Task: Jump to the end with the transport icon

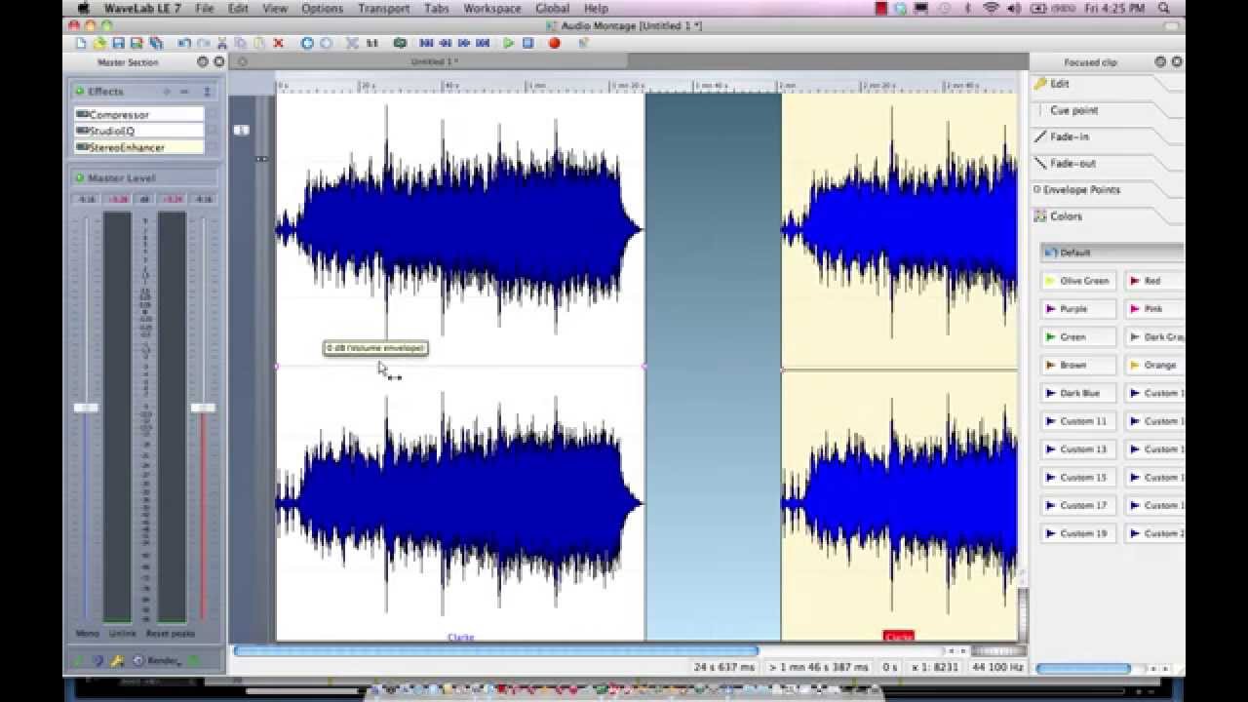Action: [x=482, y=43]
